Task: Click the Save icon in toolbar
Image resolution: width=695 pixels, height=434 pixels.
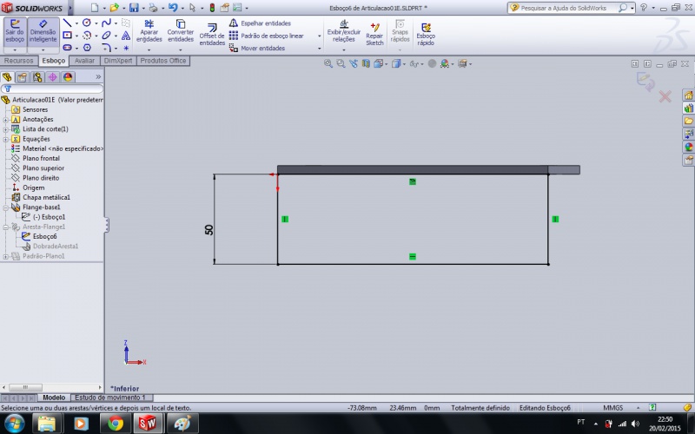Action: click(134, 8)
